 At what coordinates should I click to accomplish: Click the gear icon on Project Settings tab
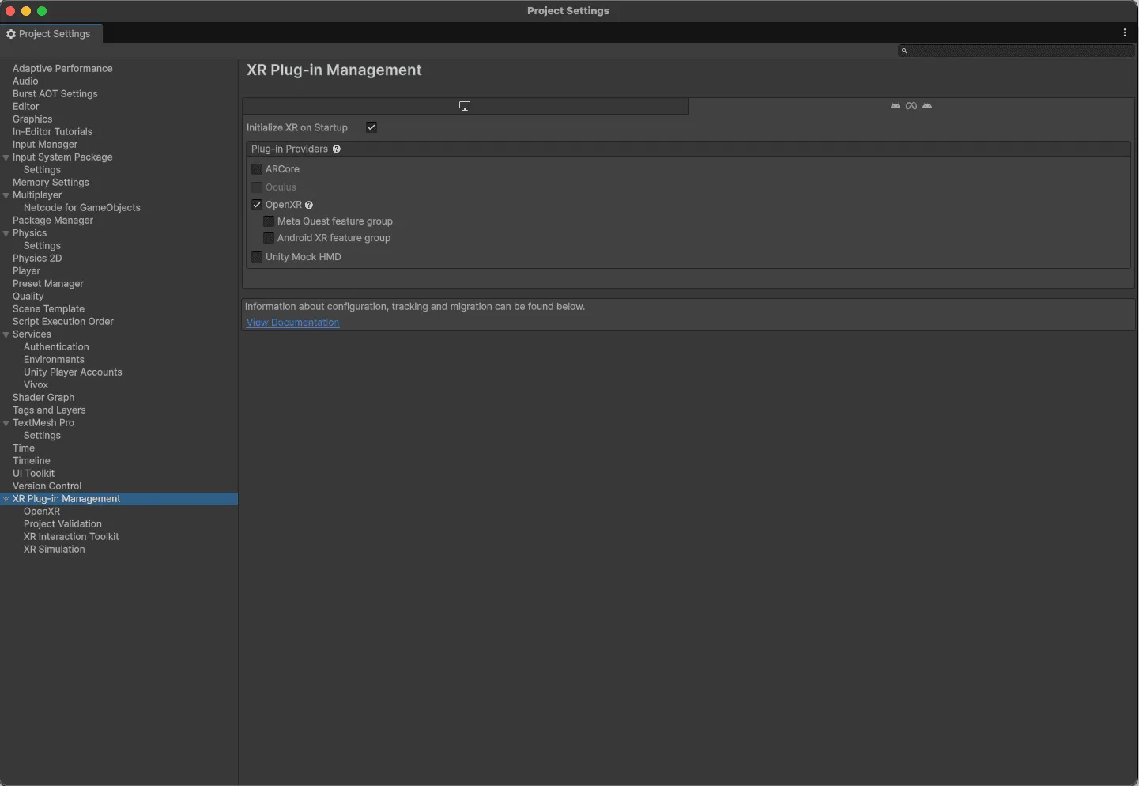click(11, 34)
